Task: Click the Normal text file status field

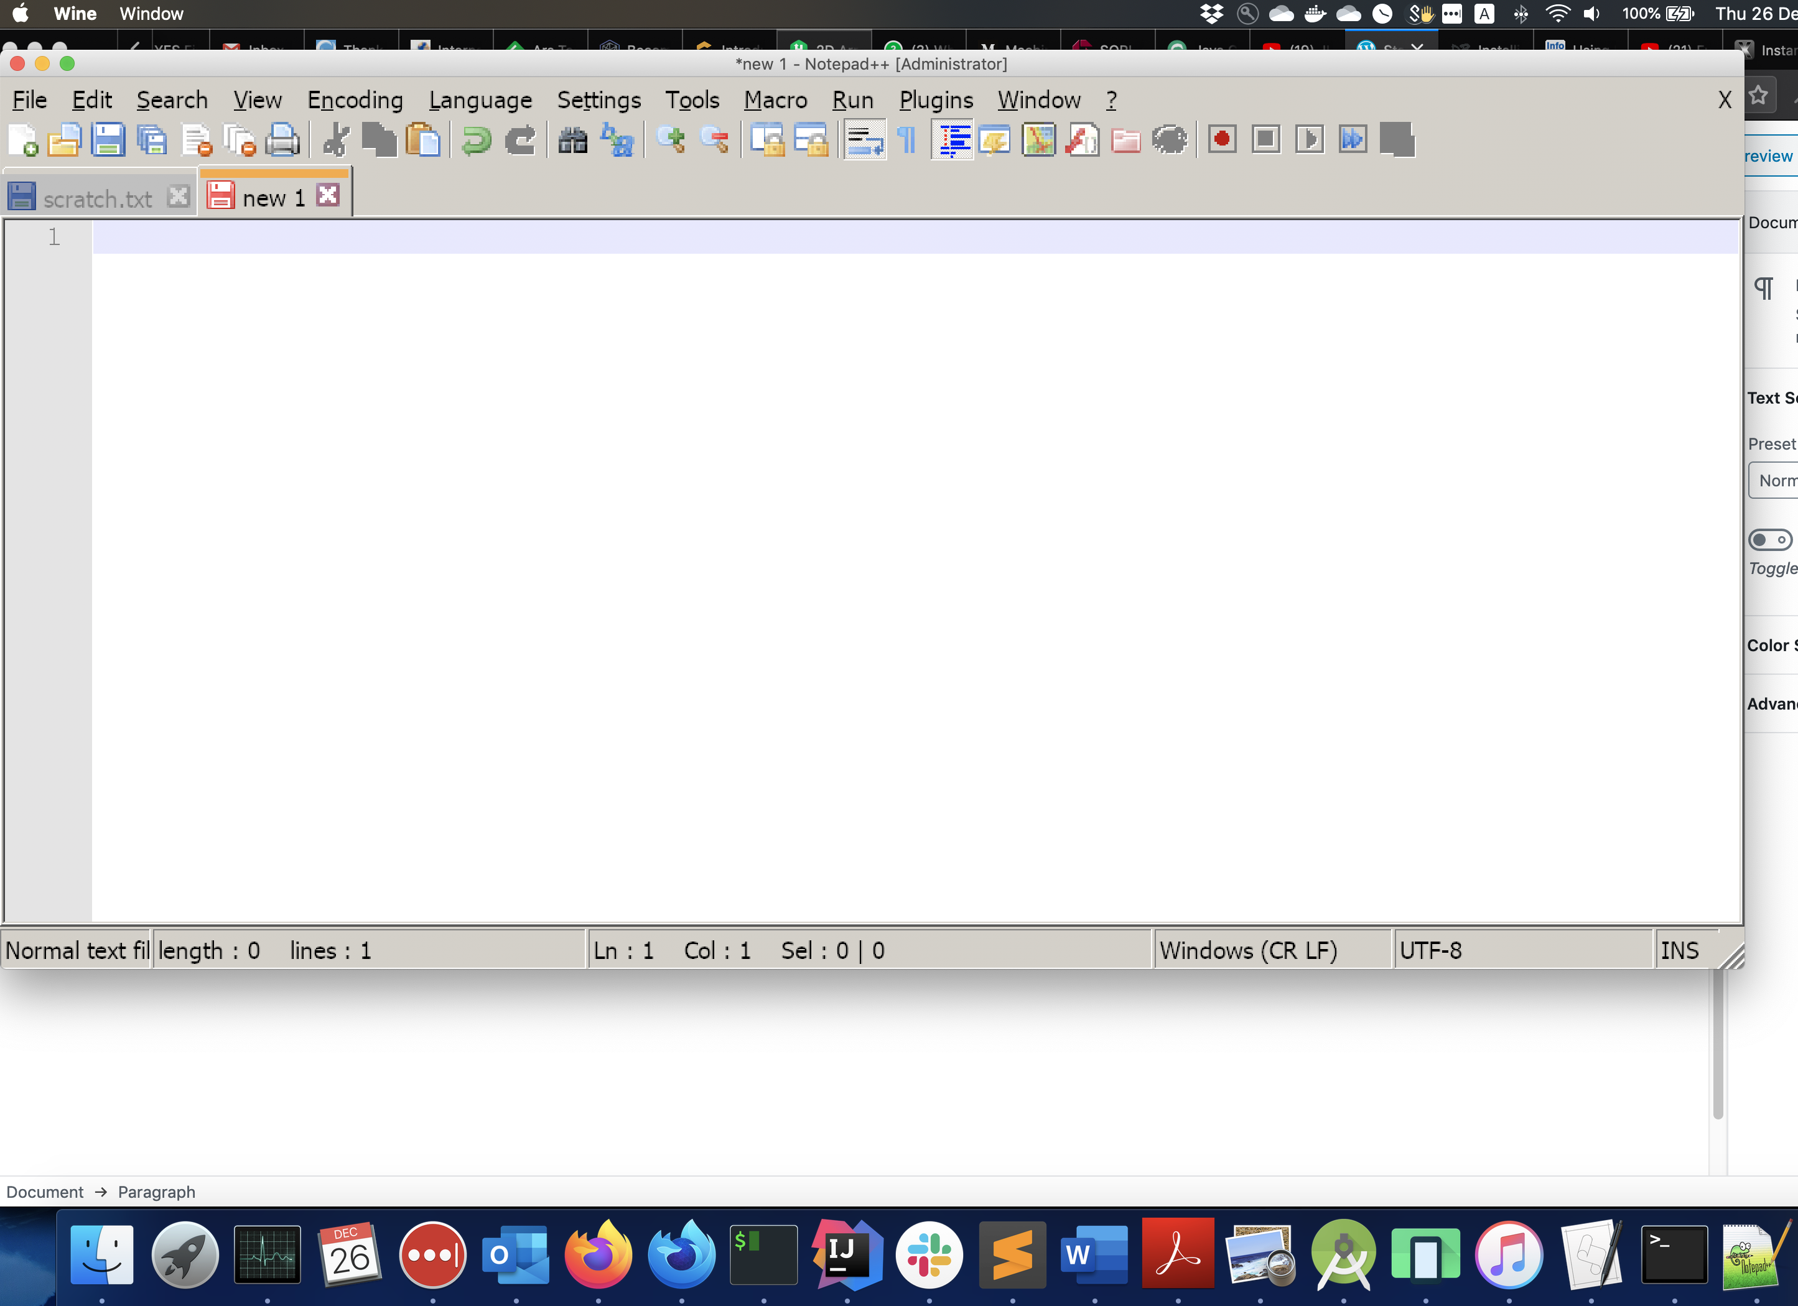Action: tap(77, 950)
